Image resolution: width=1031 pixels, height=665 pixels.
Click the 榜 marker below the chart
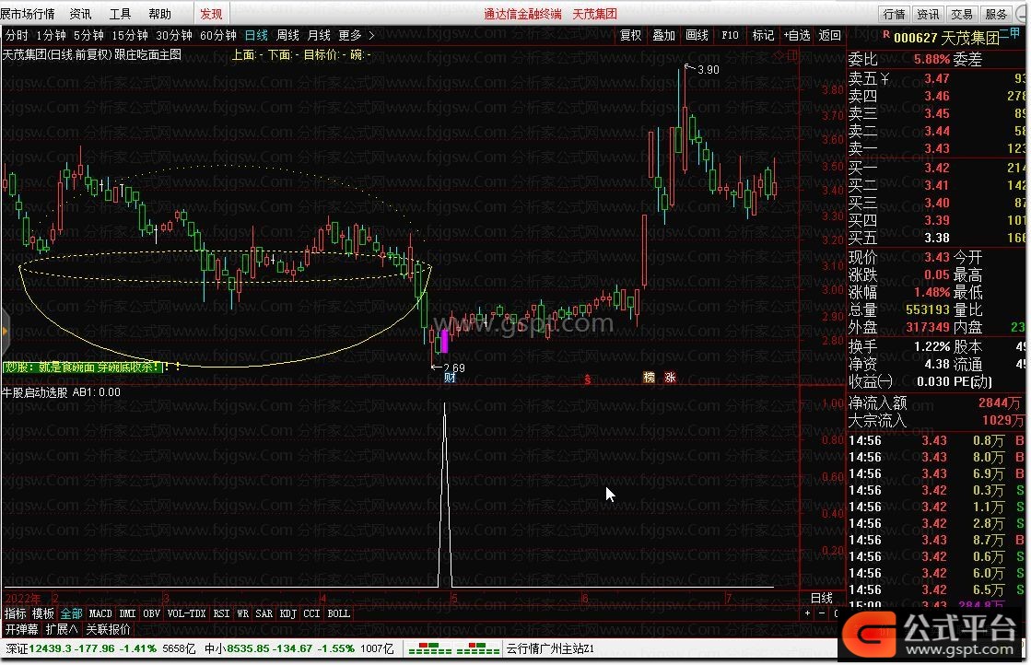coord(649,378)
